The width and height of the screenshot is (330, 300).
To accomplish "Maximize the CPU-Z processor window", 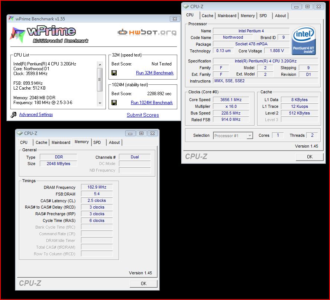I will tap(307, 7).
